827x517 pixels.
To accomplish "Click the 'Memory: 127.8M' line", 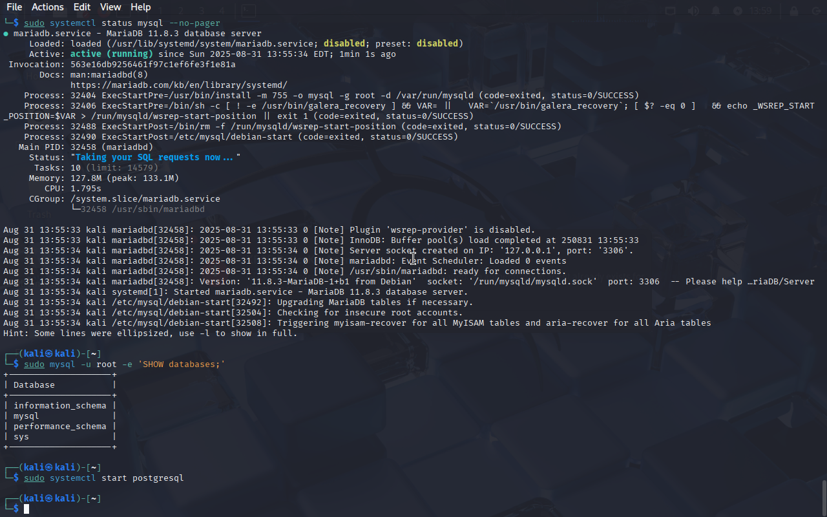I will (x=104, y=178).
